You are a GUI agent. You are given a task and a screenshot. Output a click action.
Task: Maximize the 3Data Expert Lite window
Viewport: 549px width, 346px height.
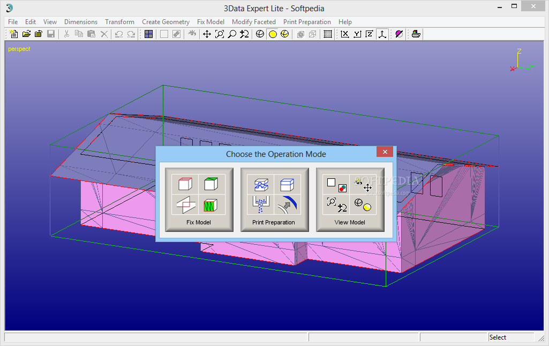click(x=514, y=6)
